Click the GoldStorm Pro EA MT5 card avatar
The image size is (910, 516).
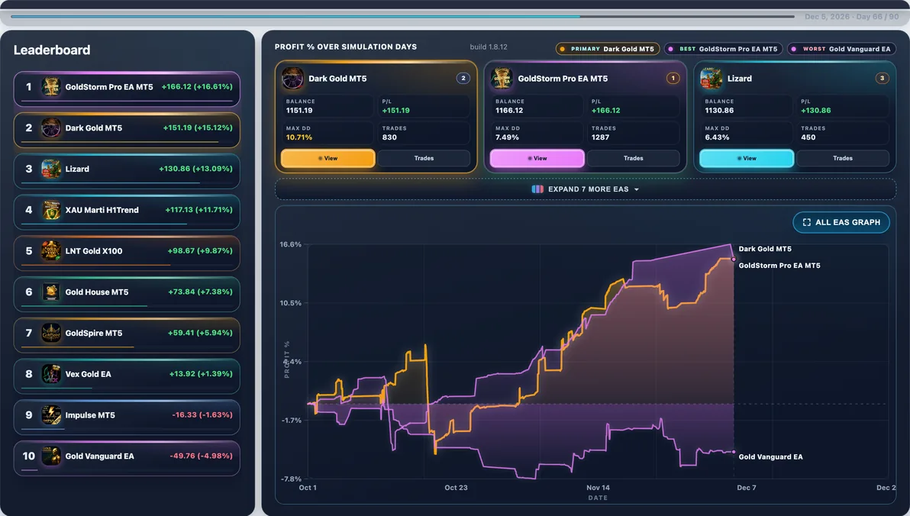tap(502, 79)
